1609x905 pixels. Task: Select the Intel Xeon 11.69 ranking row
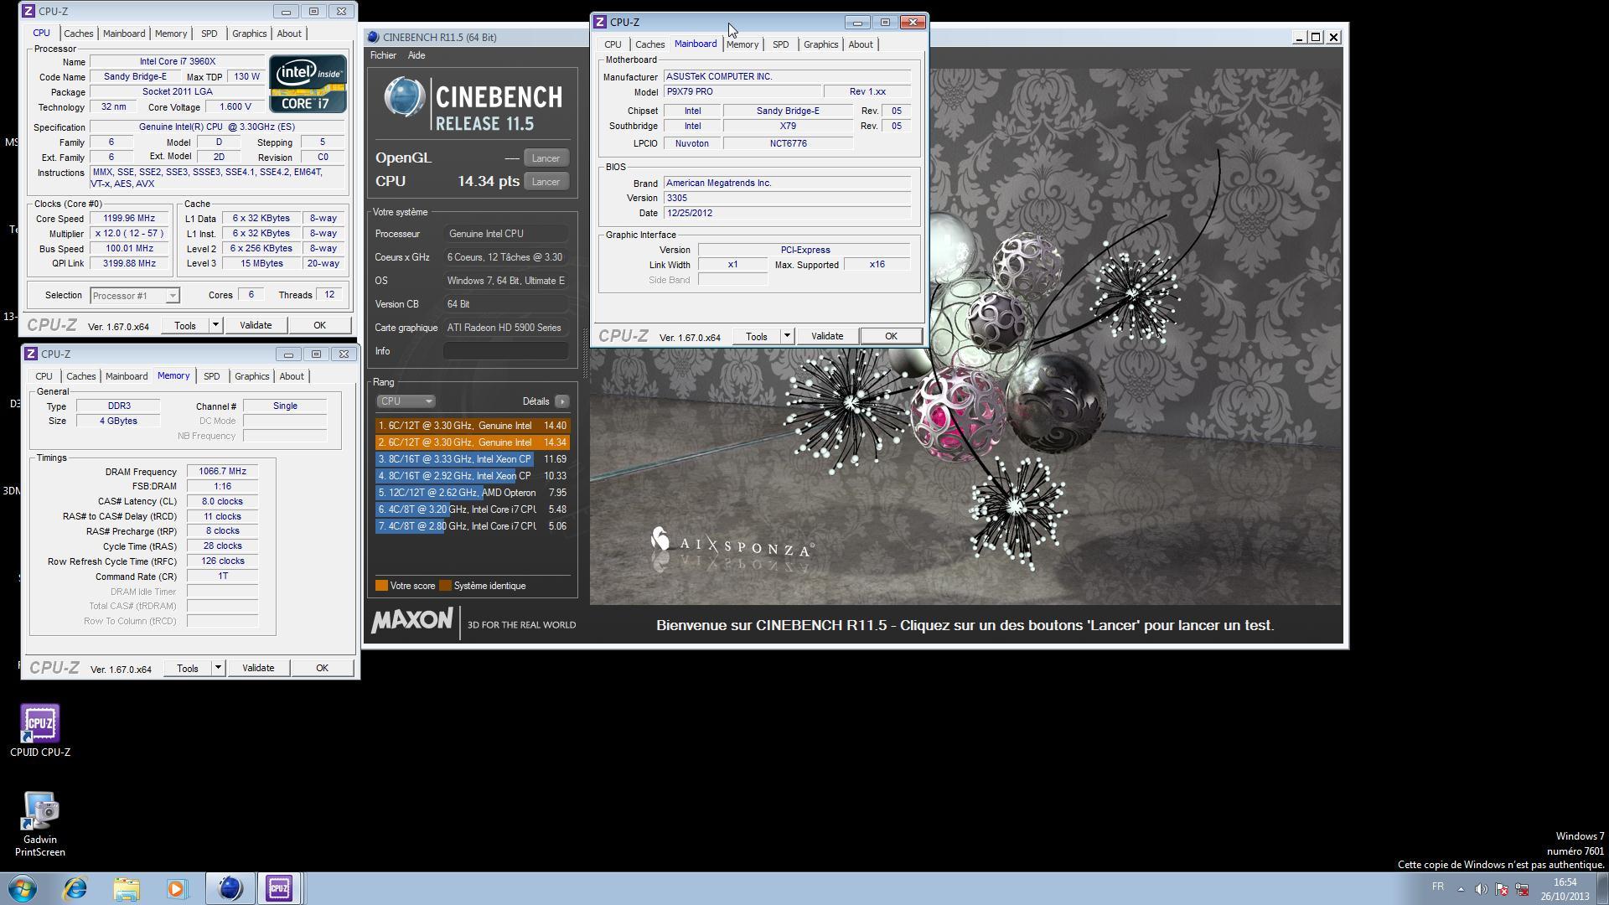pyautogui.click(x=472, y=459)
